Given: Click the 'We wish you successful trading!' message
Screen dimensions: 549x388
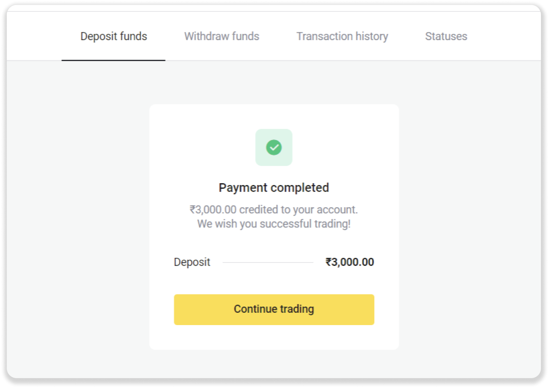Looking at the screenshot, I should [x=274, y=224].
